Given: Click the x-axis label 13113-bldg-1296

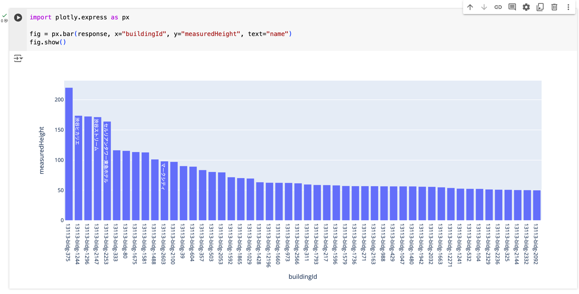Looking at the screenshot, I should pos(87,244).
